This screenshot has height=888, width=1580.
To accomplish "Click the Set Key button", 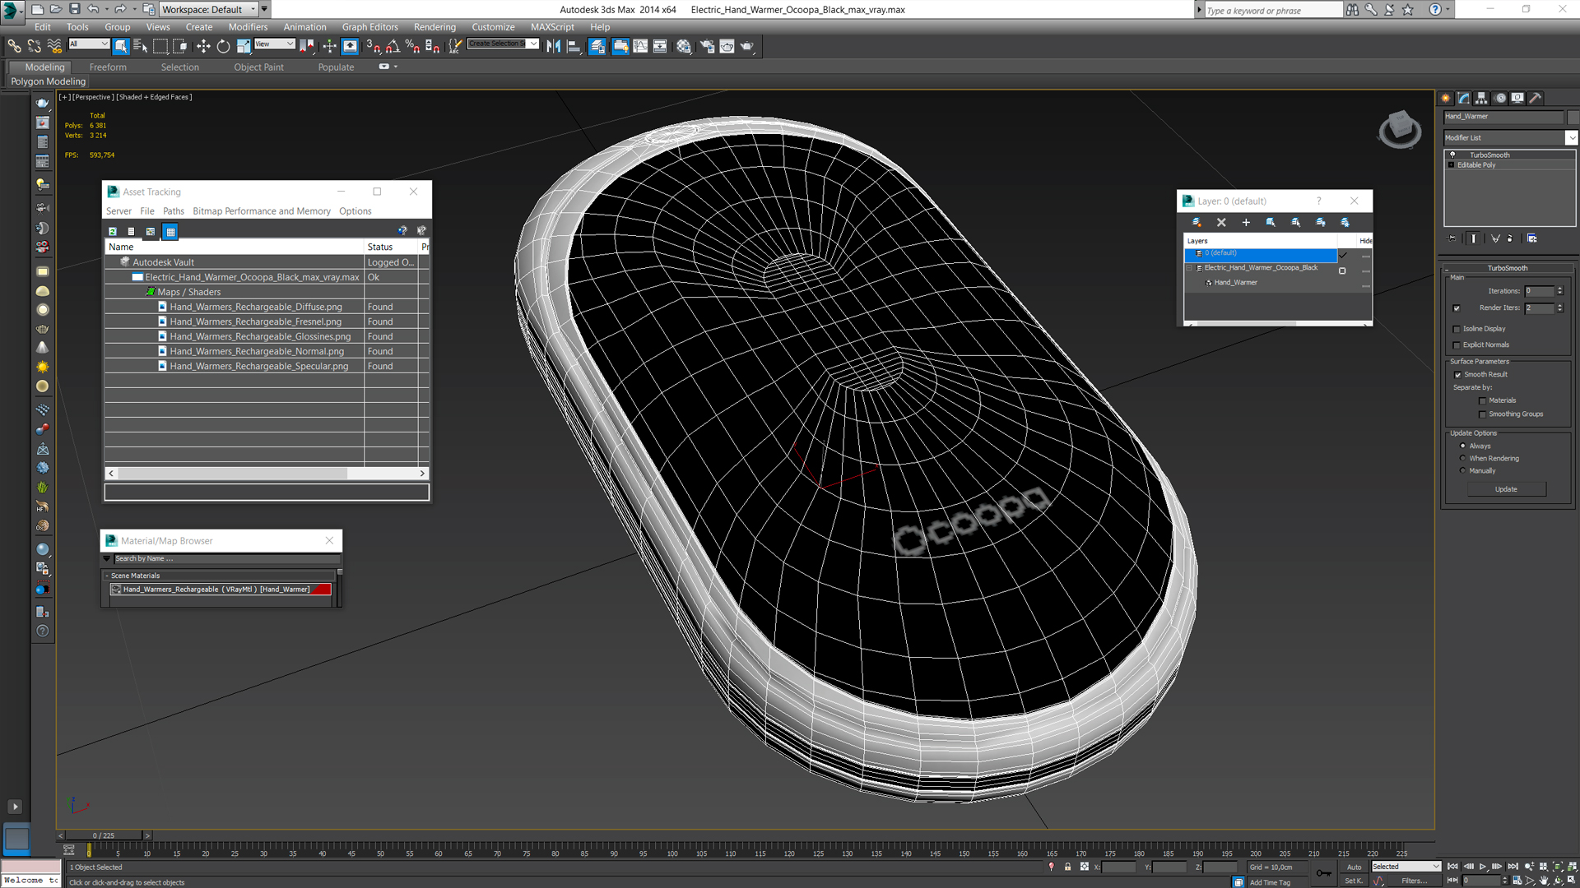I will tap(1354, 881).
